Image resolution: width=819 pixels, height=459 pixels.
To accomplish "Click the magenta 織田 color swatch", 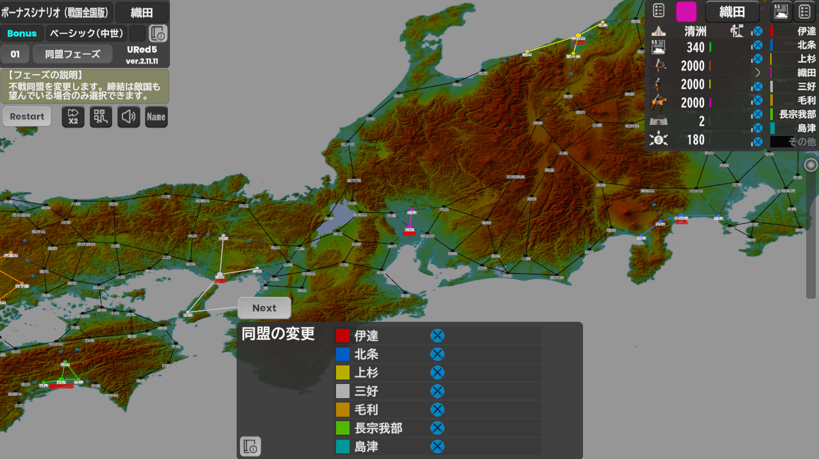I will 686,12.
